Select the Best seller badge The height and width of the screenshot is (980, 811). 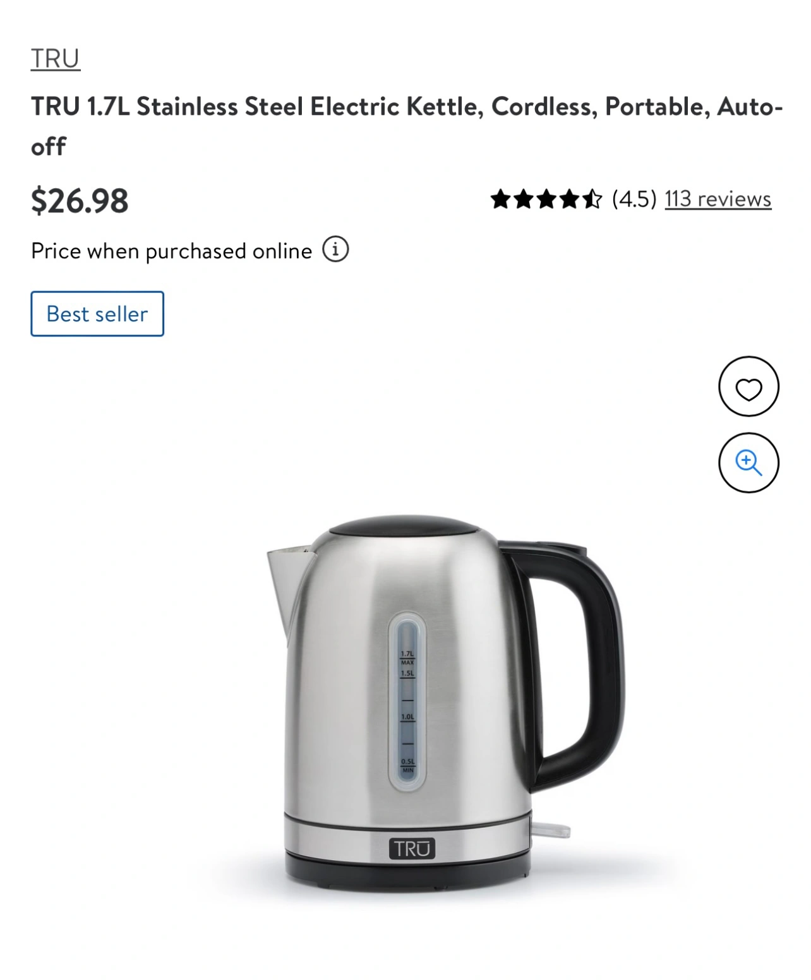(x=97, y=314)
